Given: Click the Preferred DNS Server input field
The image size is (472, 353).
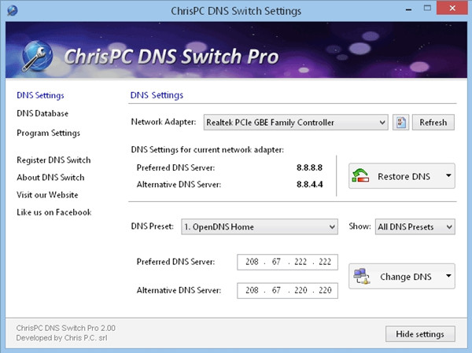Looking at the screenshot, I should (x=287, y=262).
